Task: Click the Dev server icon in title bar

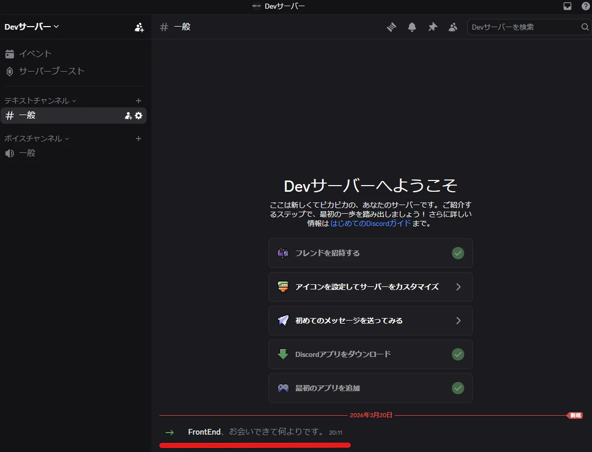Action: pos(257,6)
